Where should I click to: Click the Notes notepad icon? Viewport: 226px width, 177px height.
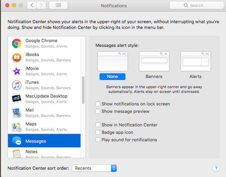click(17, 154)
